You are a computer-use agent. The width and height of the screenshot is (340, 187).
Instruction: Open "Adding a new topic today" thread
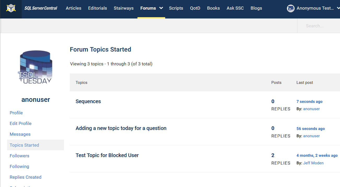click(121, 128)
